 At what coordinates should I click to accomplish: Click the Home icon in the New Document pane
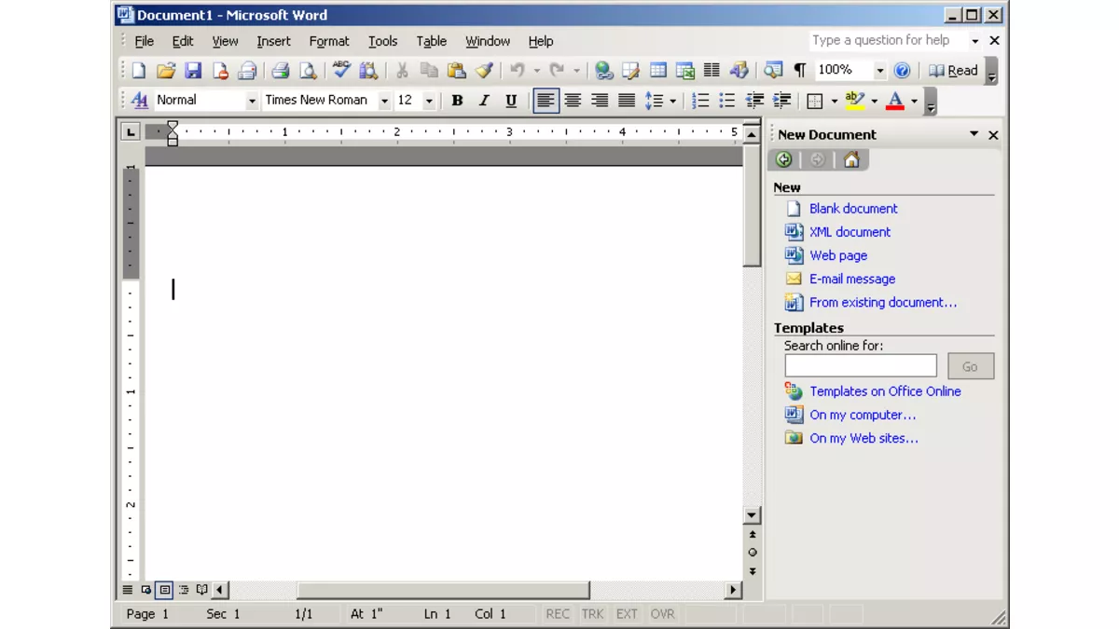pyautogui.click(x=850, y=159)
